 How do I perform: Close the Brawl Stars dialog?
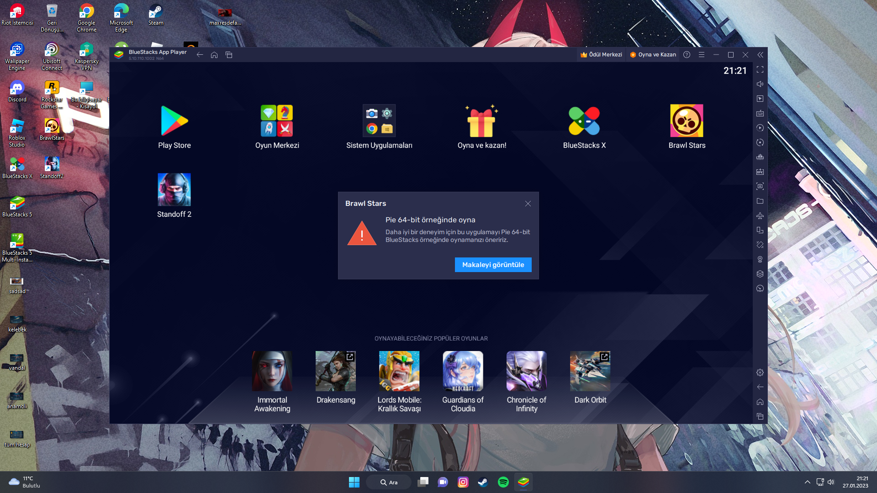pyautogui.click(x=528, y=204)
